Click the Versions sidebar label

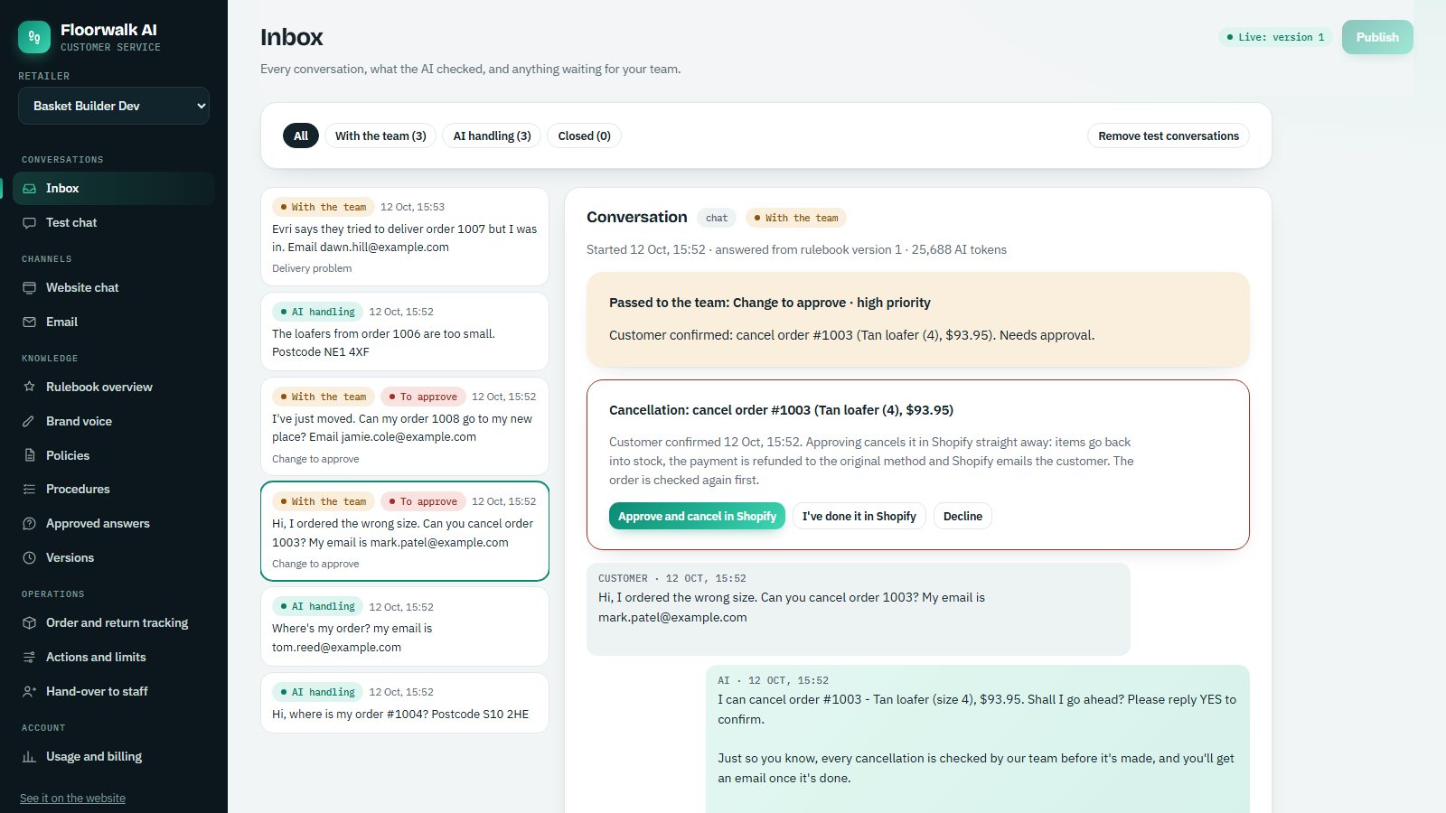coord(70,558)
